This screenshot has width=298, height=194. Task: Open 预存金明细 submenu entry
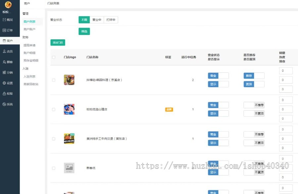pyautogui.click(x=31, y=60)
